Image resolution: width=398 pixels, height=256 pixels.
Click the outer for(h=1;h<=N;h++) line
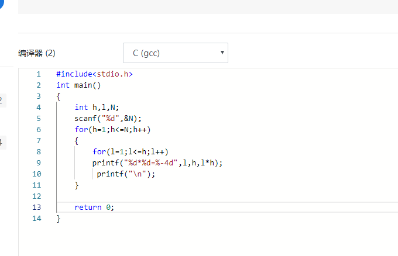pos(116,130)
